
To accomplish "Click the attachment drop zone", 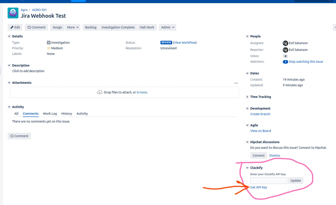I will 124,92.
